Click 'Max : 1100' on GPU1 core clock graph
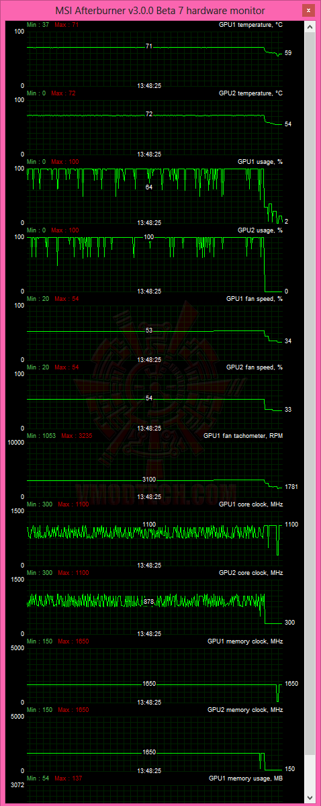Viewport: 321px width, 806px height. click(x=73, y=504)
